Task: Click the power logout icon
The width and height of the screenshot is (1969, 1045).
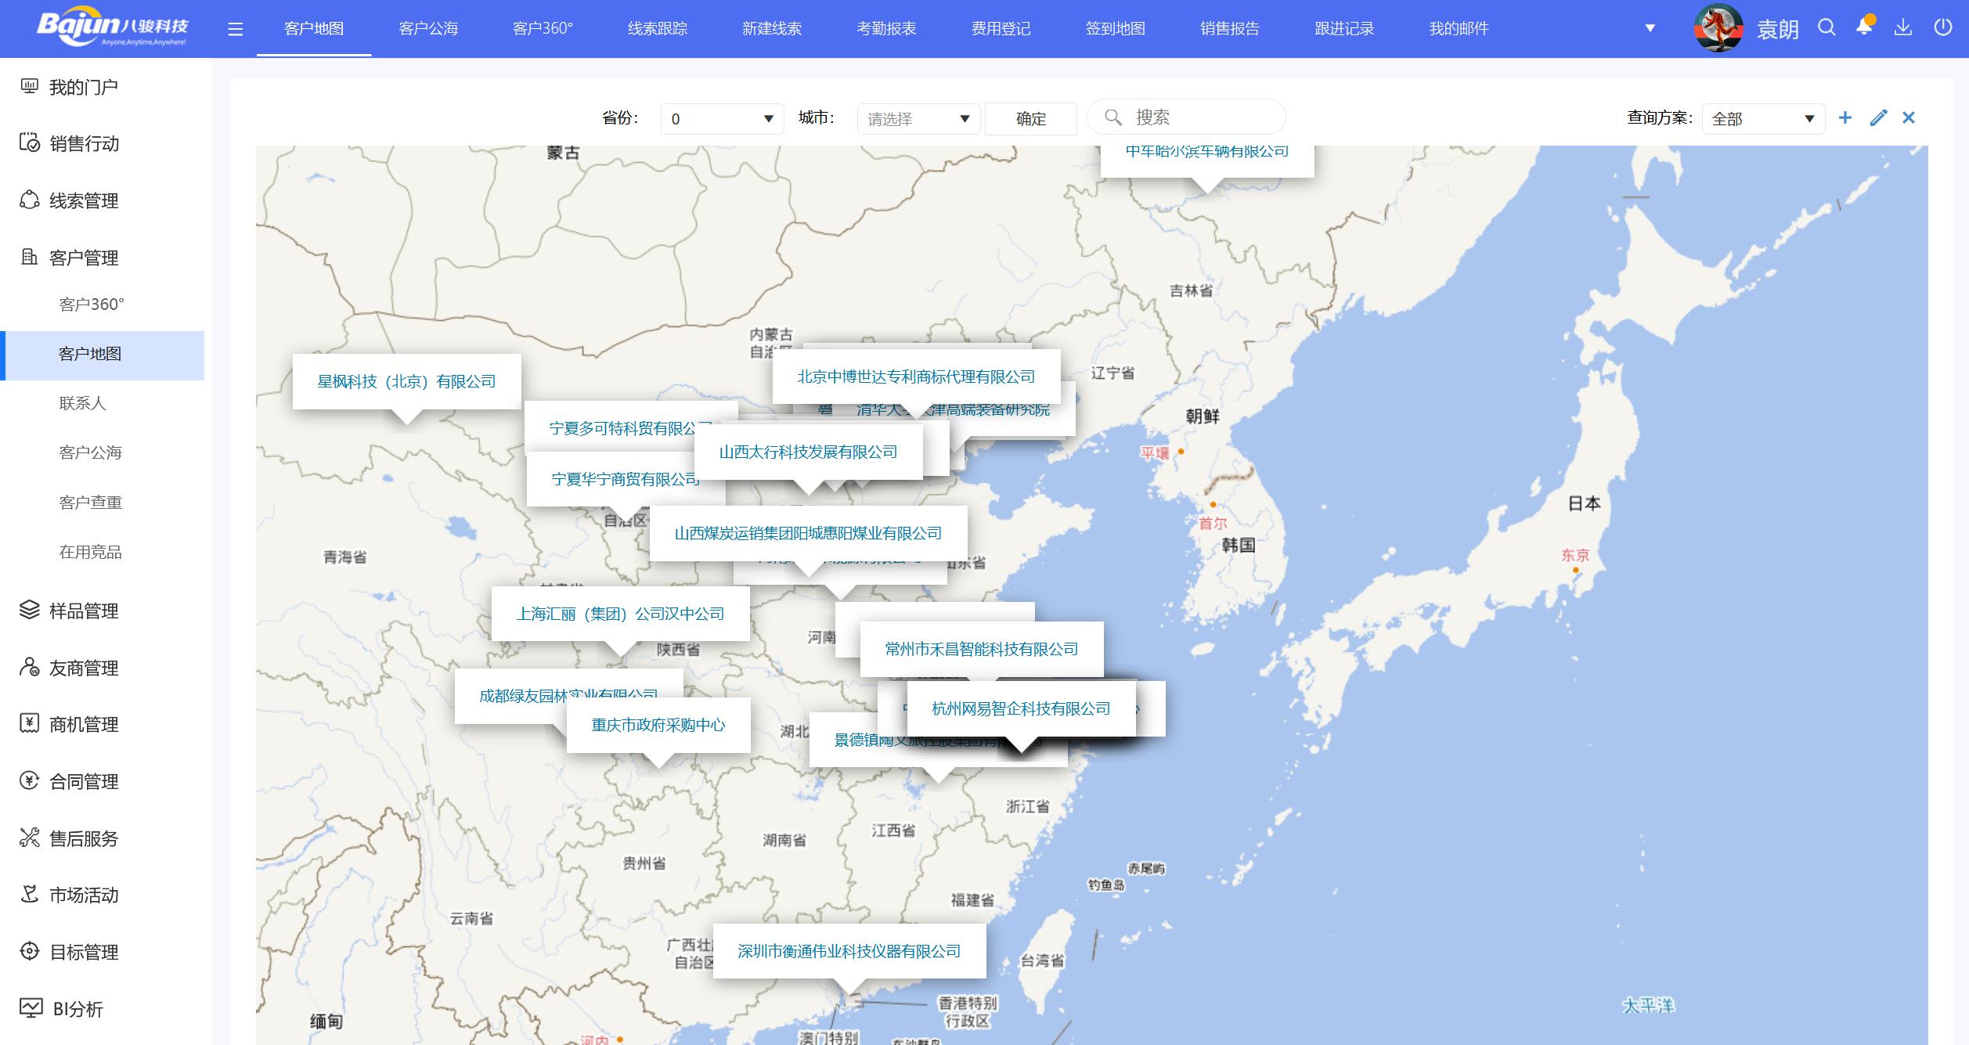Action: (1942, 28)
